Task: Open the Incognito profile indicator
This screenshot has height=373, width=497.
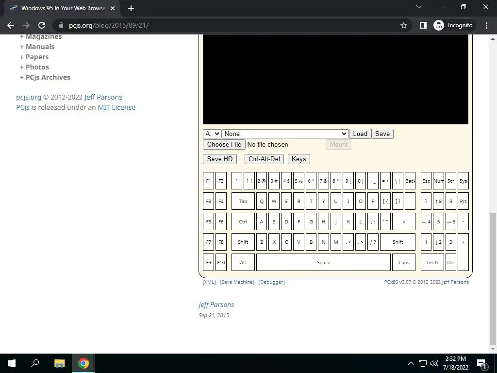Action: click(453, 25)
